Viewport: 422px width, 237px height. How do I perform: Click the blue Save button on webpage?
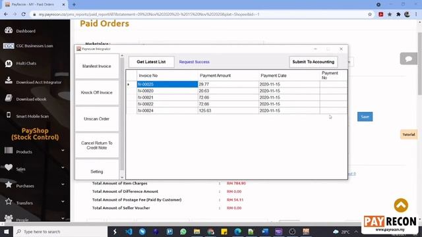click(x=365, y=117)
